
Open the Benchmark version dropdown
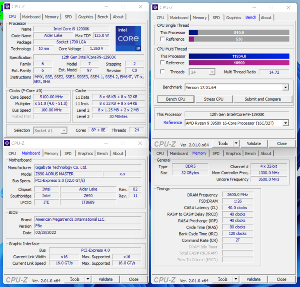point(285,88)
